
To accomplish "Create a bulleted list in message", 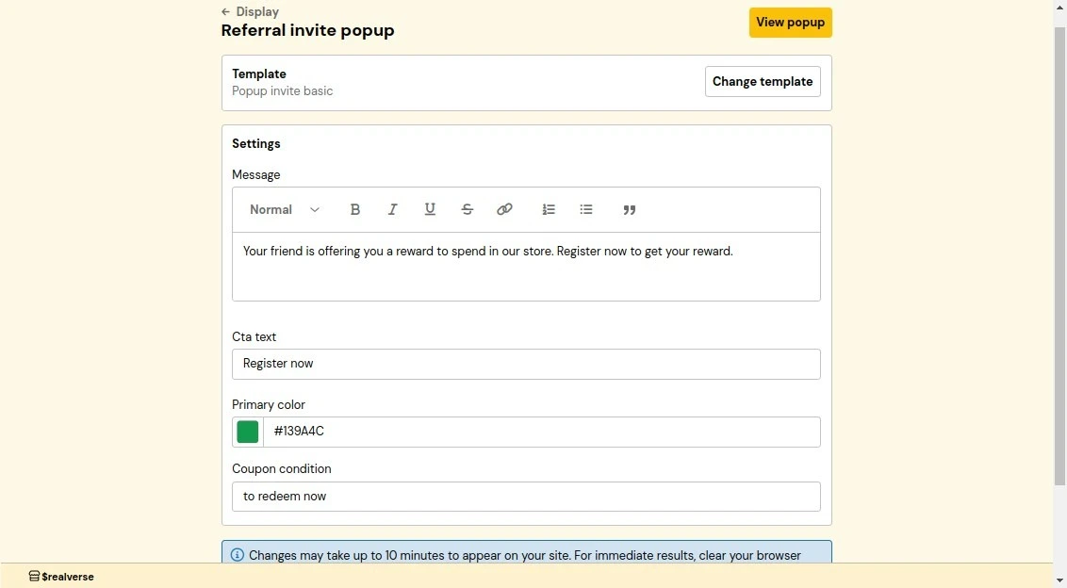I will point(586,209).
